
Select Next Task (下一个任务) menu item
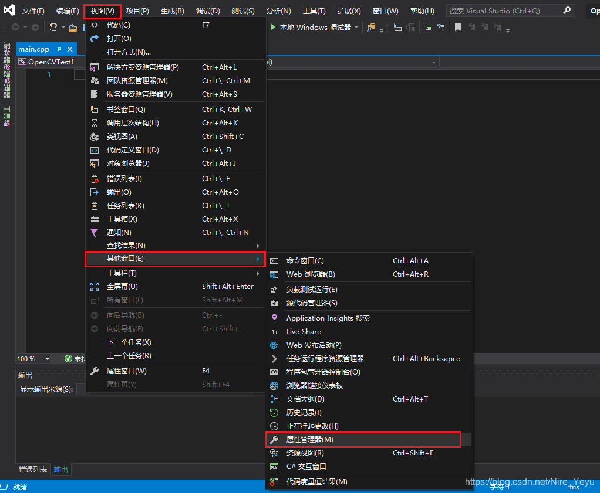click(x=175, y=342)
